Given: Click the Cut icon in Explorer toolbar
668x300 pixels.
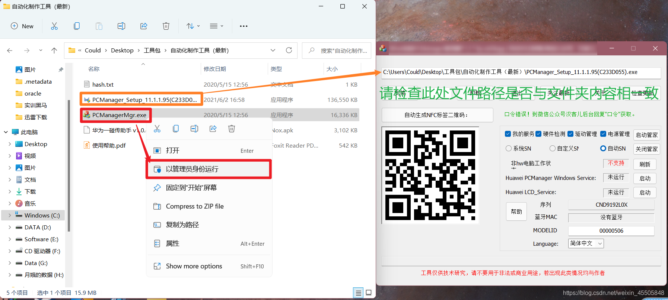Looking at the screenshot, I should point(54,26).
